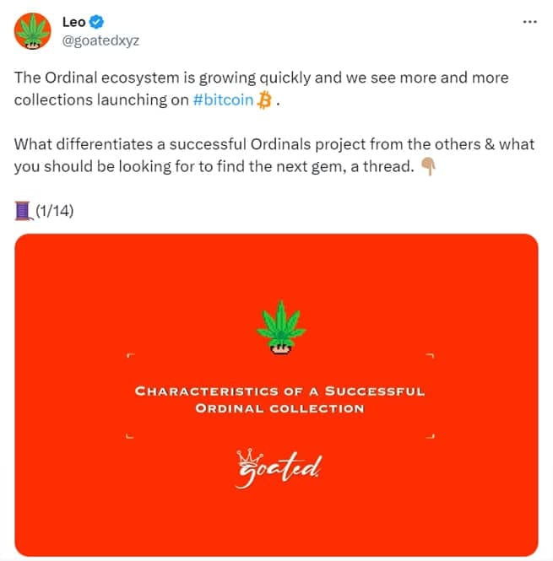
Task: Click the thread spool emoji
Action: click(x=23, y=210)
